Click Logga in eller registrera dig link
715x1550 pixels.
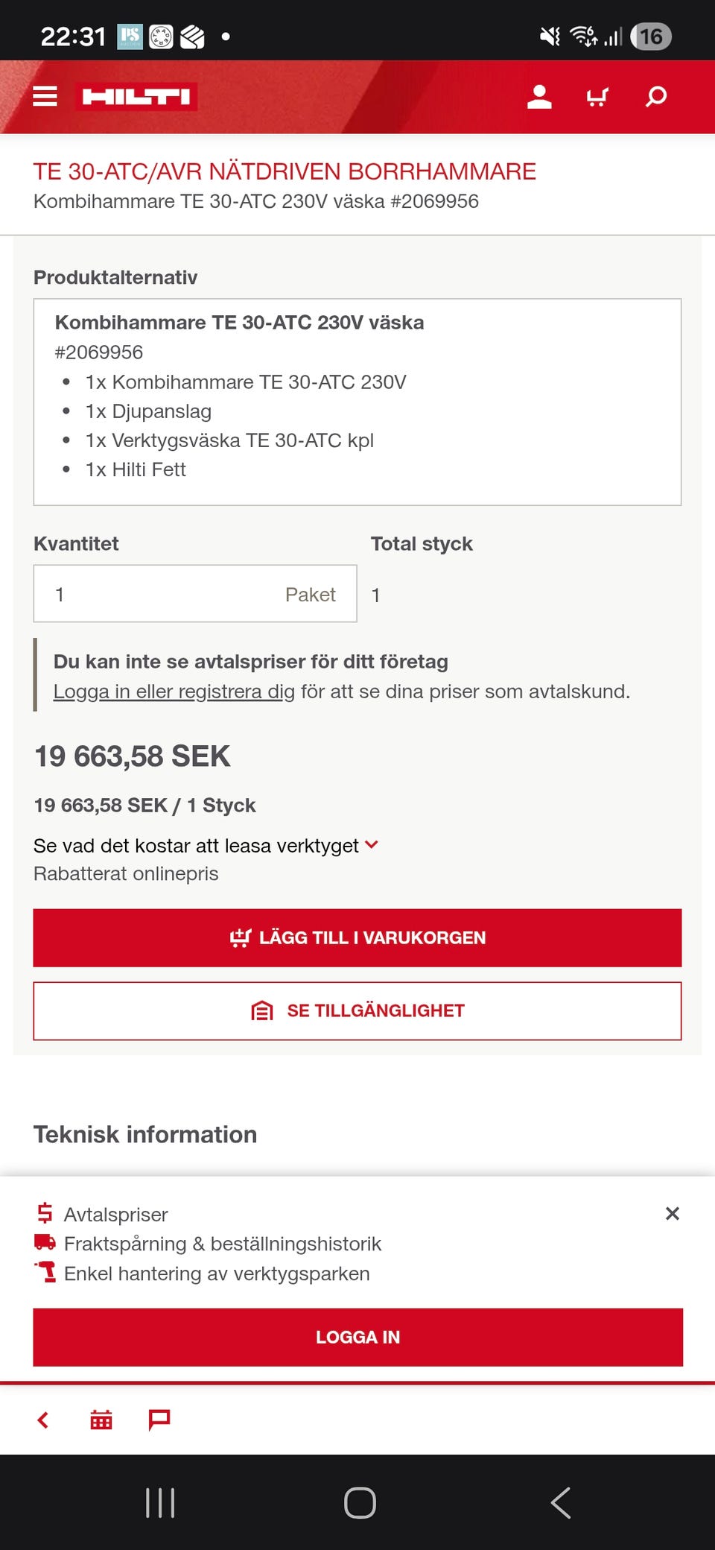point(171,691)
